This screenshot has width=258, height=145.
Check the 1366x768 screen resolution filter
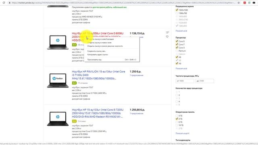pyautogui.click(x=177, y=13)
